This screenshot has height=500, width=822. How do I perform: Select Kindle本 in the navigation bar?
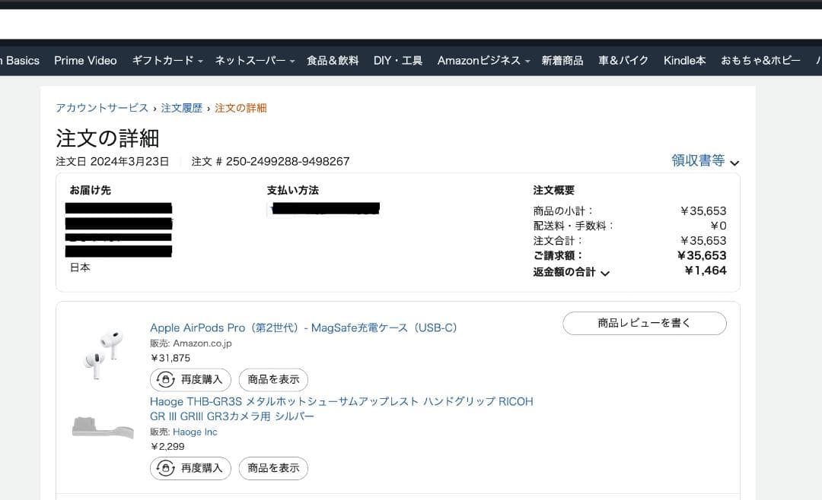coord(684,60)
